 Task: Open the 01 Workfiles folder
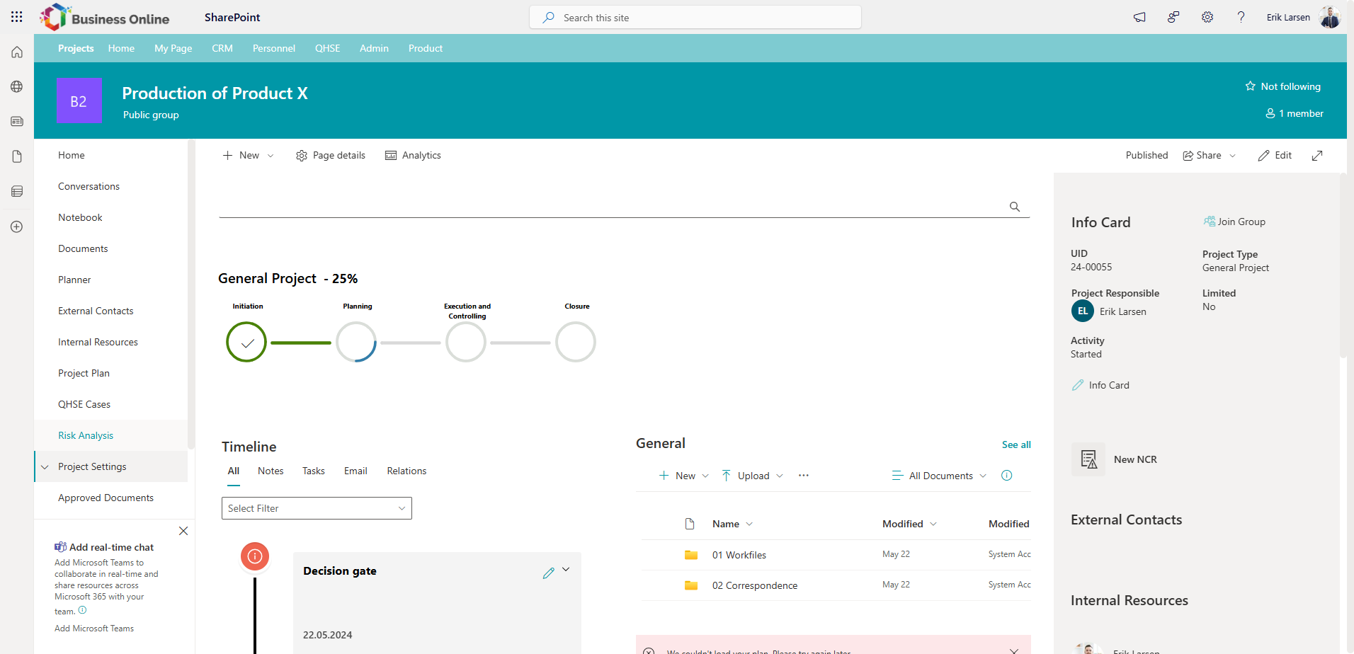[x=739, y=555]
